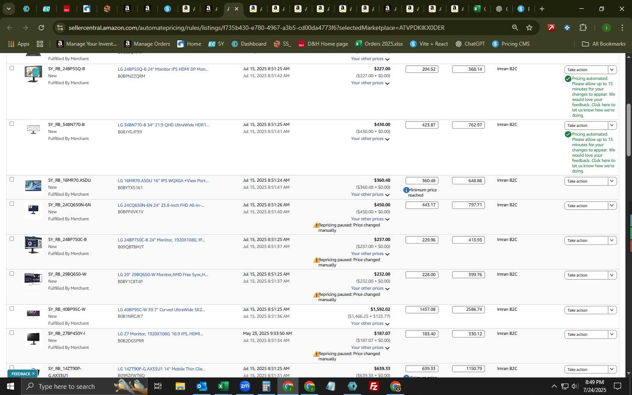Open the browser zoom magnifier icon
Screen dimensions: 632x395
(515, 28)
